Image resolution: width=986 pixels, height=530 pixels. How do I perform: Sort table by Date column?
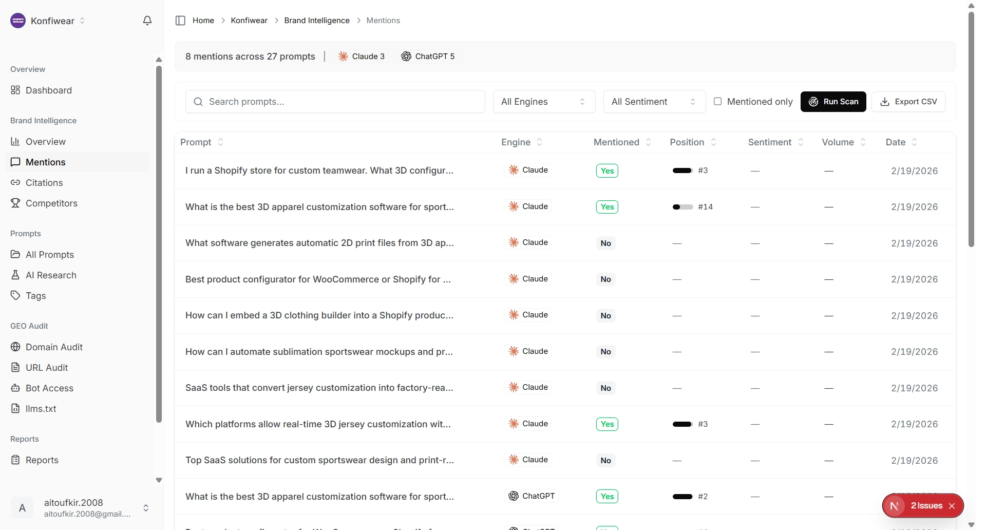click(x=902, y=142)
